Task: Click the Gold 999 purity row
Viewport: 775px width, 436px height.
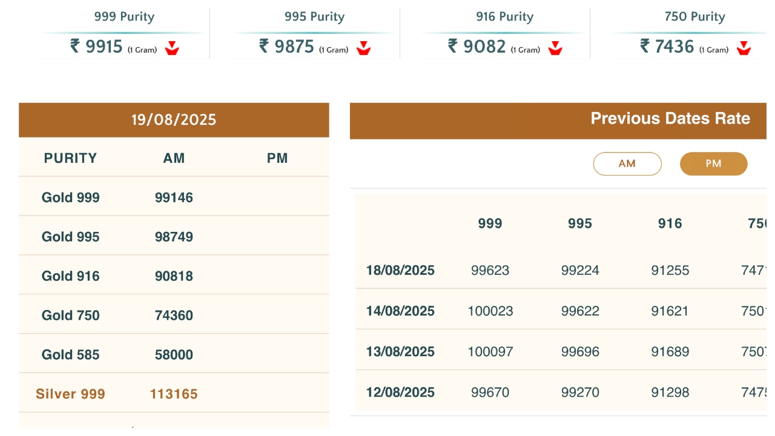Action: click(x=71, y=197)
